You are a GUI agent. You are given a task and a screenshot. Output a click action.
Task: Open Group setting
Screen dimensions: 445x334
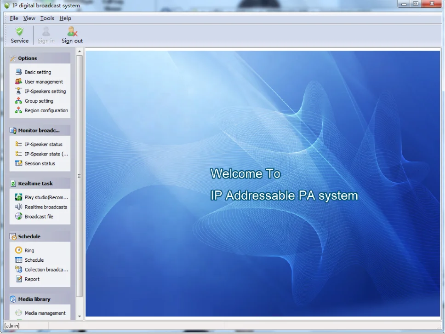tap(39, 101)
